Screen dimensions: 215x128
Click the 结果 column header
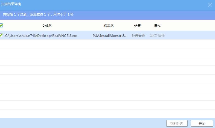click(138, 26)
